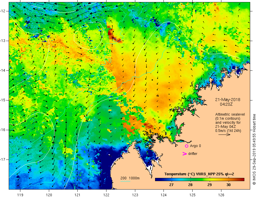Click the cyan 200m contour legend line

[125, 181]
